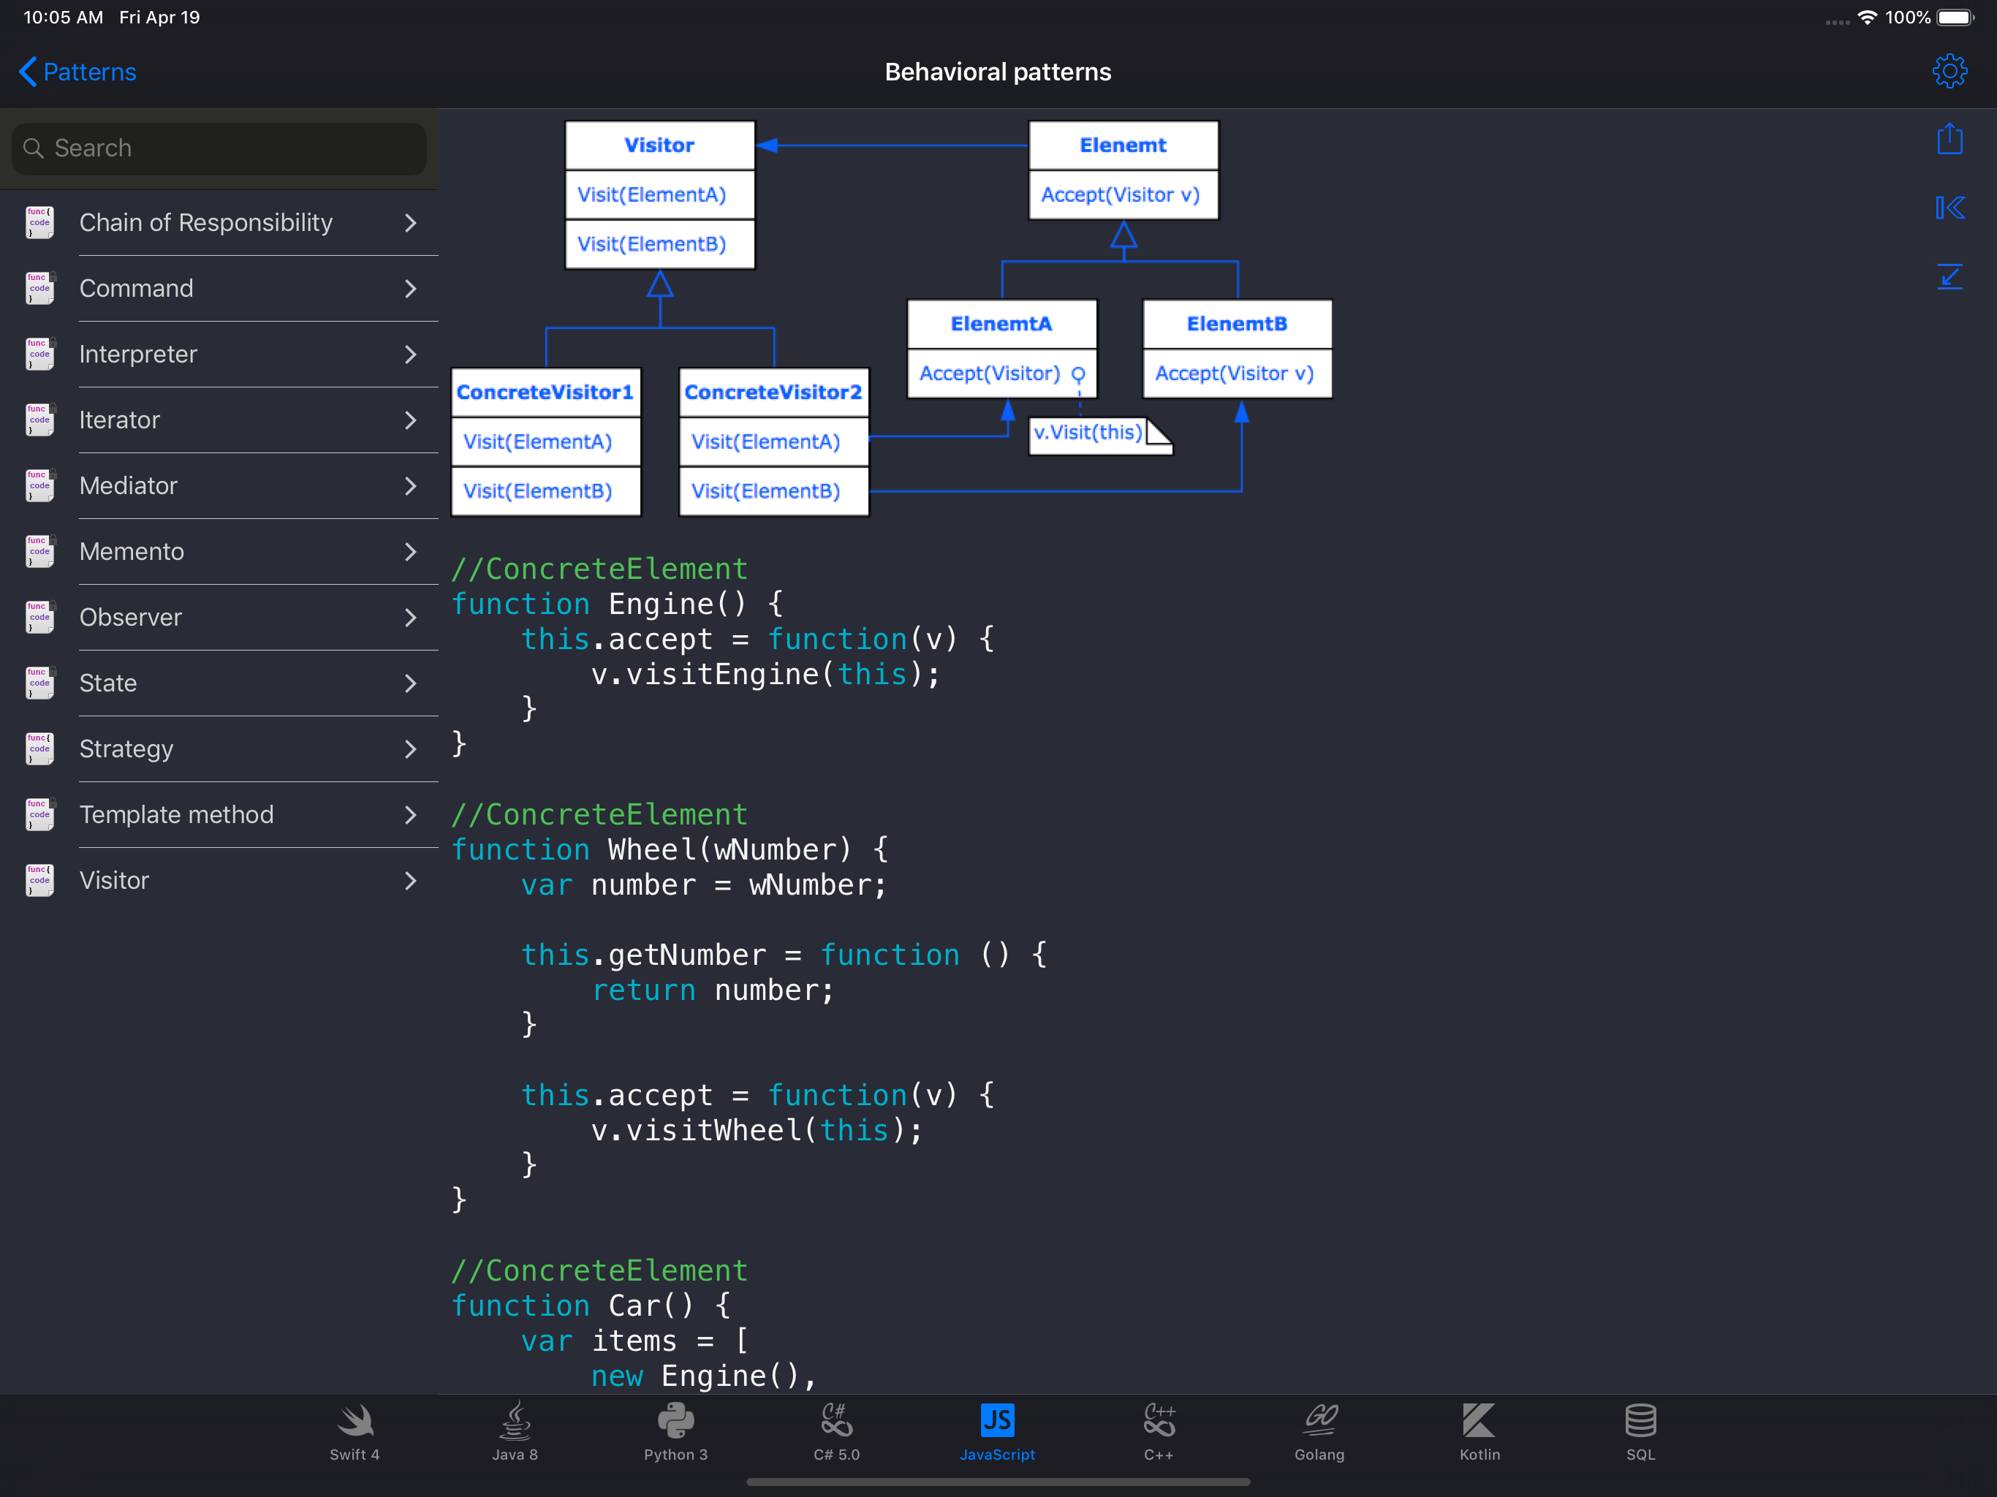Expand Chain of Responsibility chevron
Screen dimensions: 1997x1497
(x=411, y=223)
